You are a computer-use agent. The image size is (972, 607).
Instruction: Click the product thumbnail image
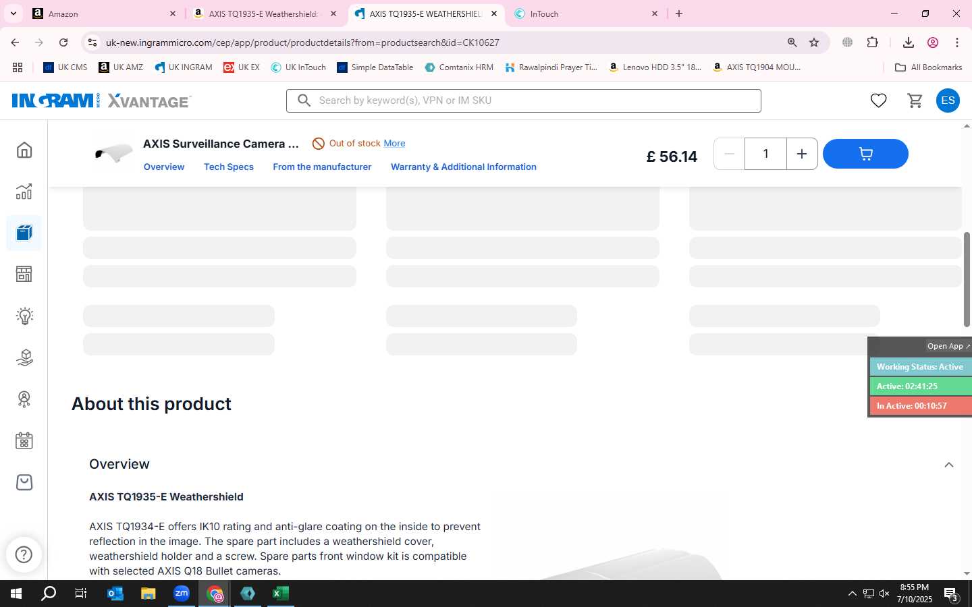point(113,154)
